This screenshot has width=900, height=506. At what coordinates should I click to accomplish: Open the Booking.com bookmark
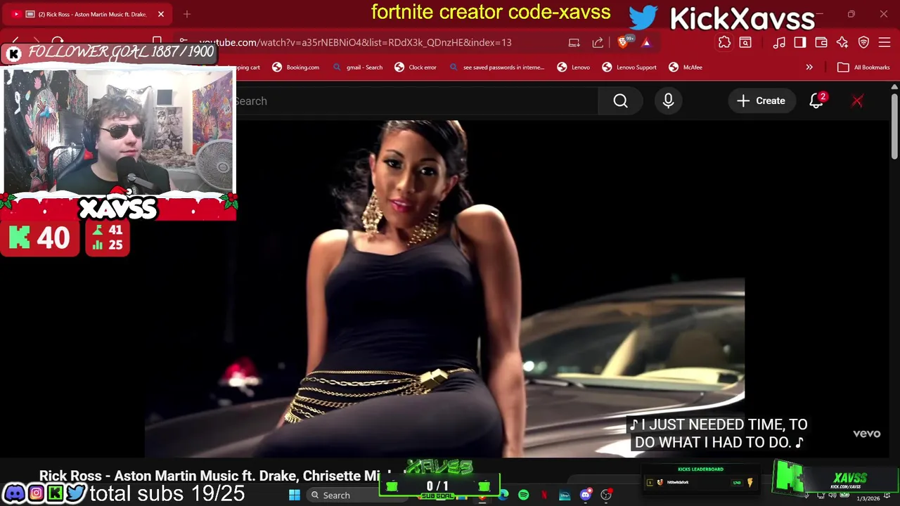tap(296, 67)
